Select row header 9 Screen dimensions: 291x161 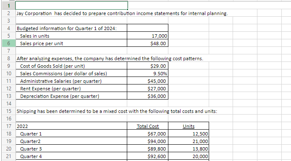(8, 66)
